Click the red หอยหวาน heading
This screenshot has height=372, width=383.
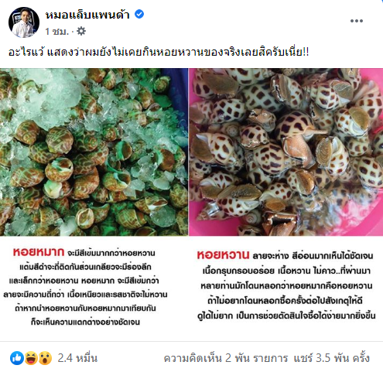(223, 254)
